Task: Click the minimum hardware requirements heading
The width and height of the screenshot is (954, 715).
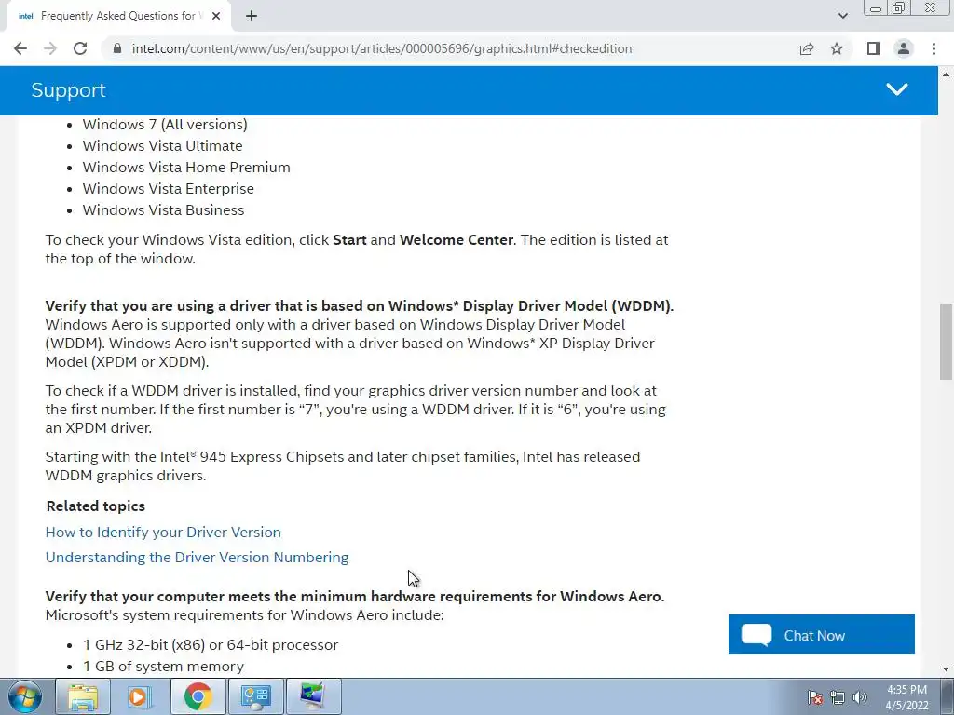Action: coord(355,597)
